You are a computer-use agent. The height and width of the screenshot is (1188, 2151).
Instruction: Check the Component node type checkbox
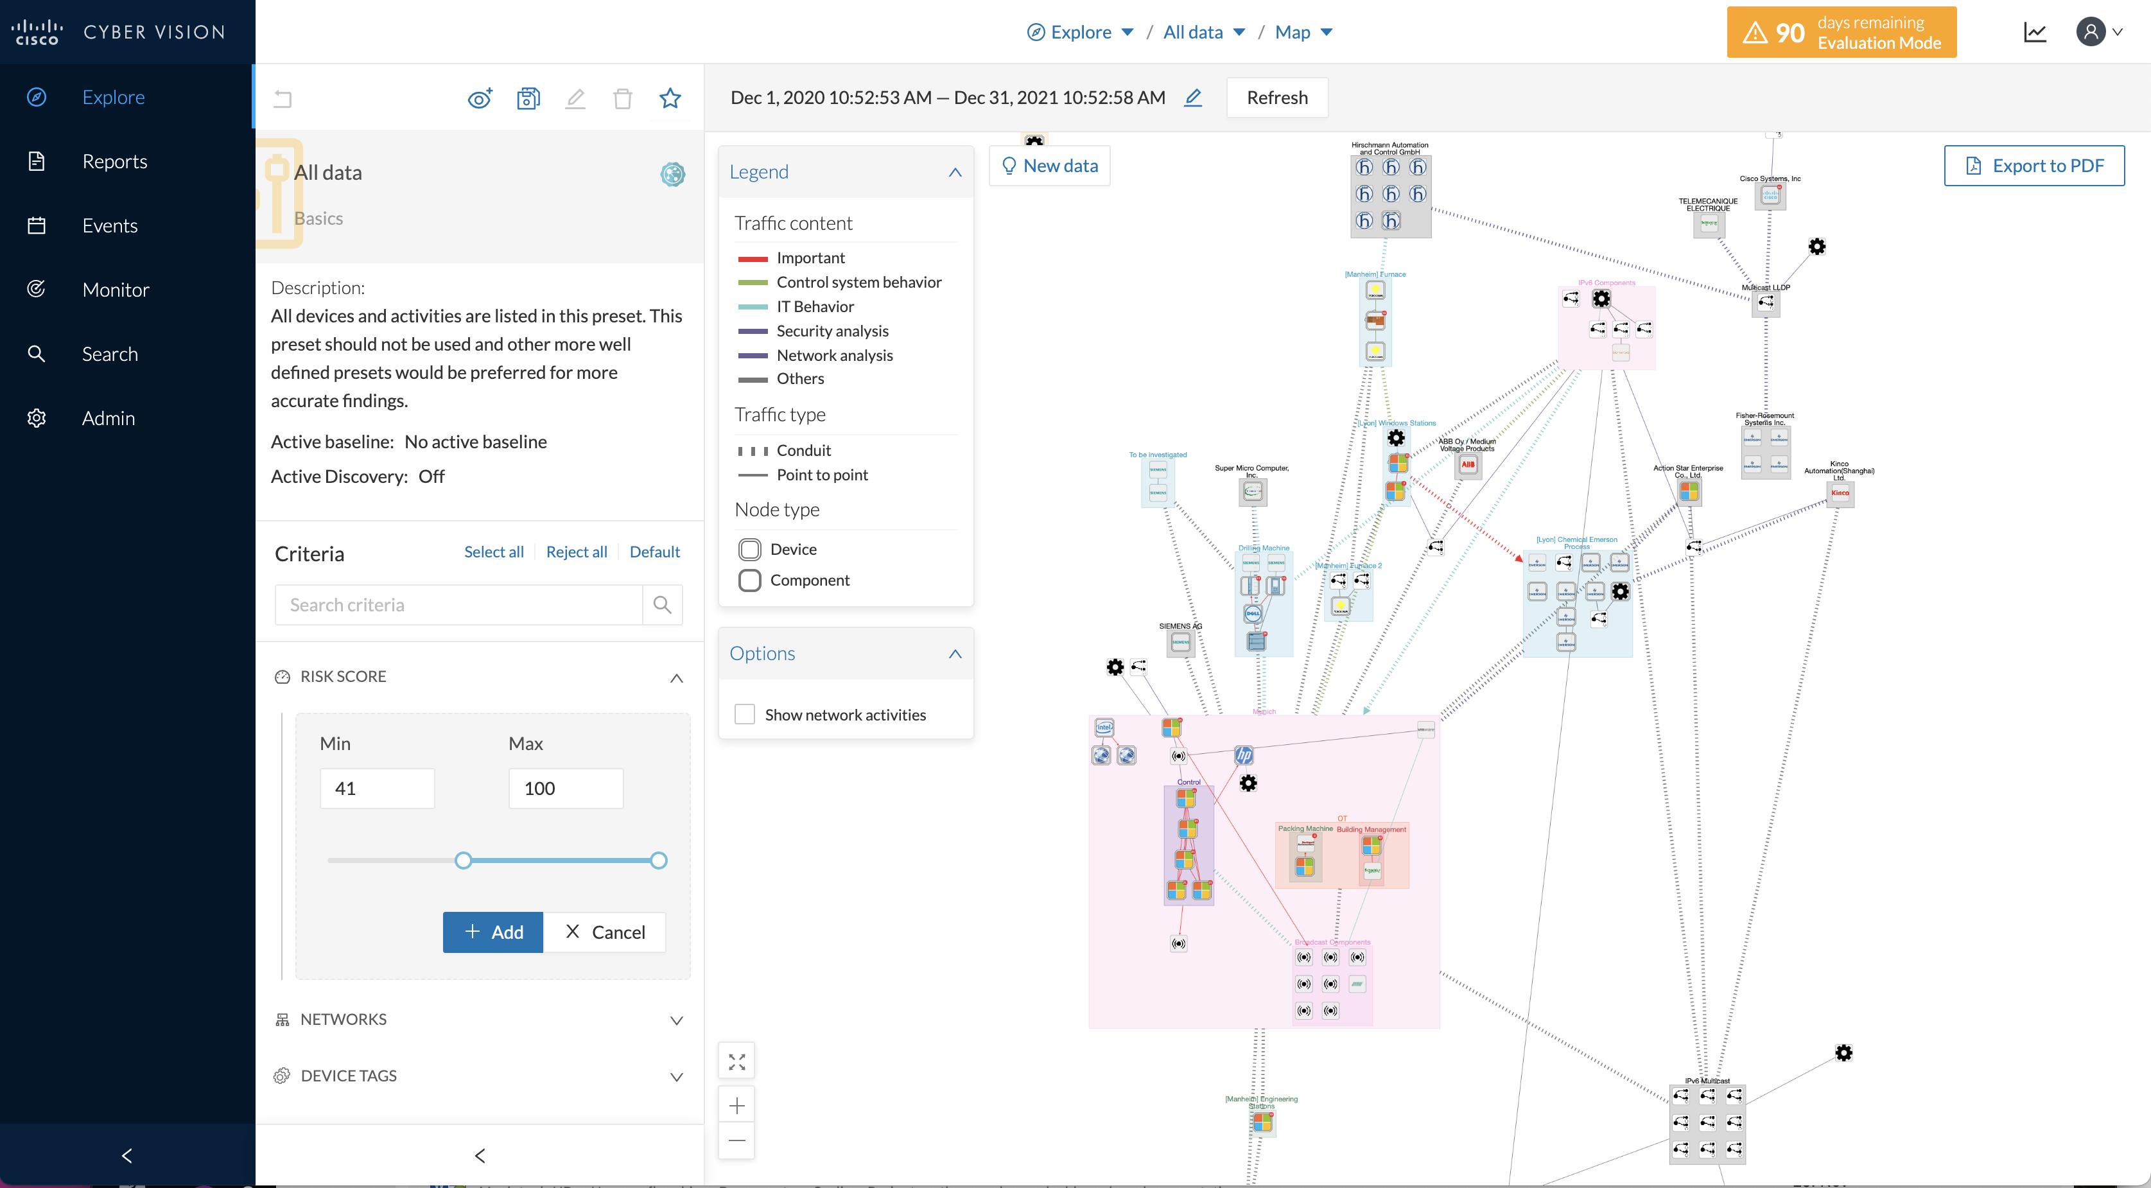point(749,579)
